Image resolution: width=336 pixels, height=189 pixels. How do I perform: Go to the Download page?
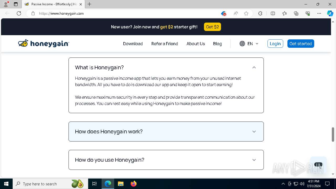pyautogui.click(x=133, y=44)
